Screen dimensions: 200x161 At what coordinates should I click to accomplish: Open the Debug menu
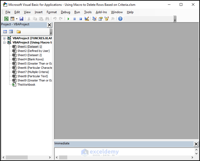pyautogui.click(x=65, y=12)
